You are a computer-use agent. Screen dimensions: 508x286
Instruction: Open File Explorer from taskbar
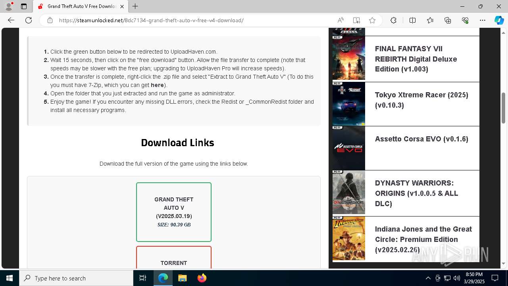(x=182, y=278)
